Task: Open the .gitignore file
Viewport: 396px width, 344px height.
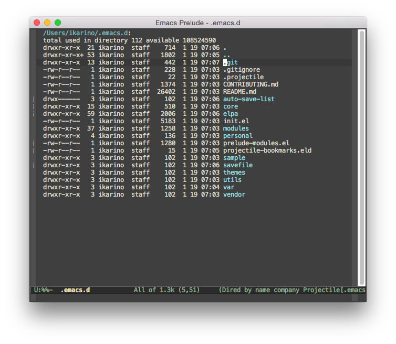Action: pyautogui.click(x=242, y=70)
